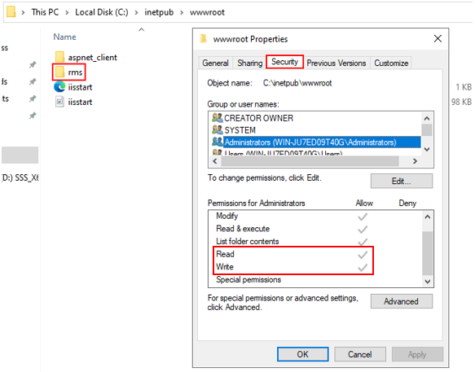This screenshot has width=475, height=372.
Task: Click the CREATOR OWNER group icon
Action: 218,118
